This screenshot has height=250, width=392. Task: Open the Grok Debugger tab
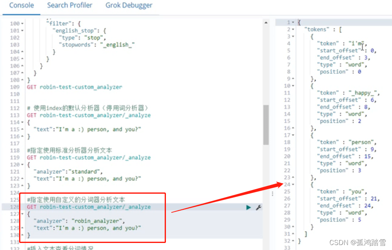(129, 5)
